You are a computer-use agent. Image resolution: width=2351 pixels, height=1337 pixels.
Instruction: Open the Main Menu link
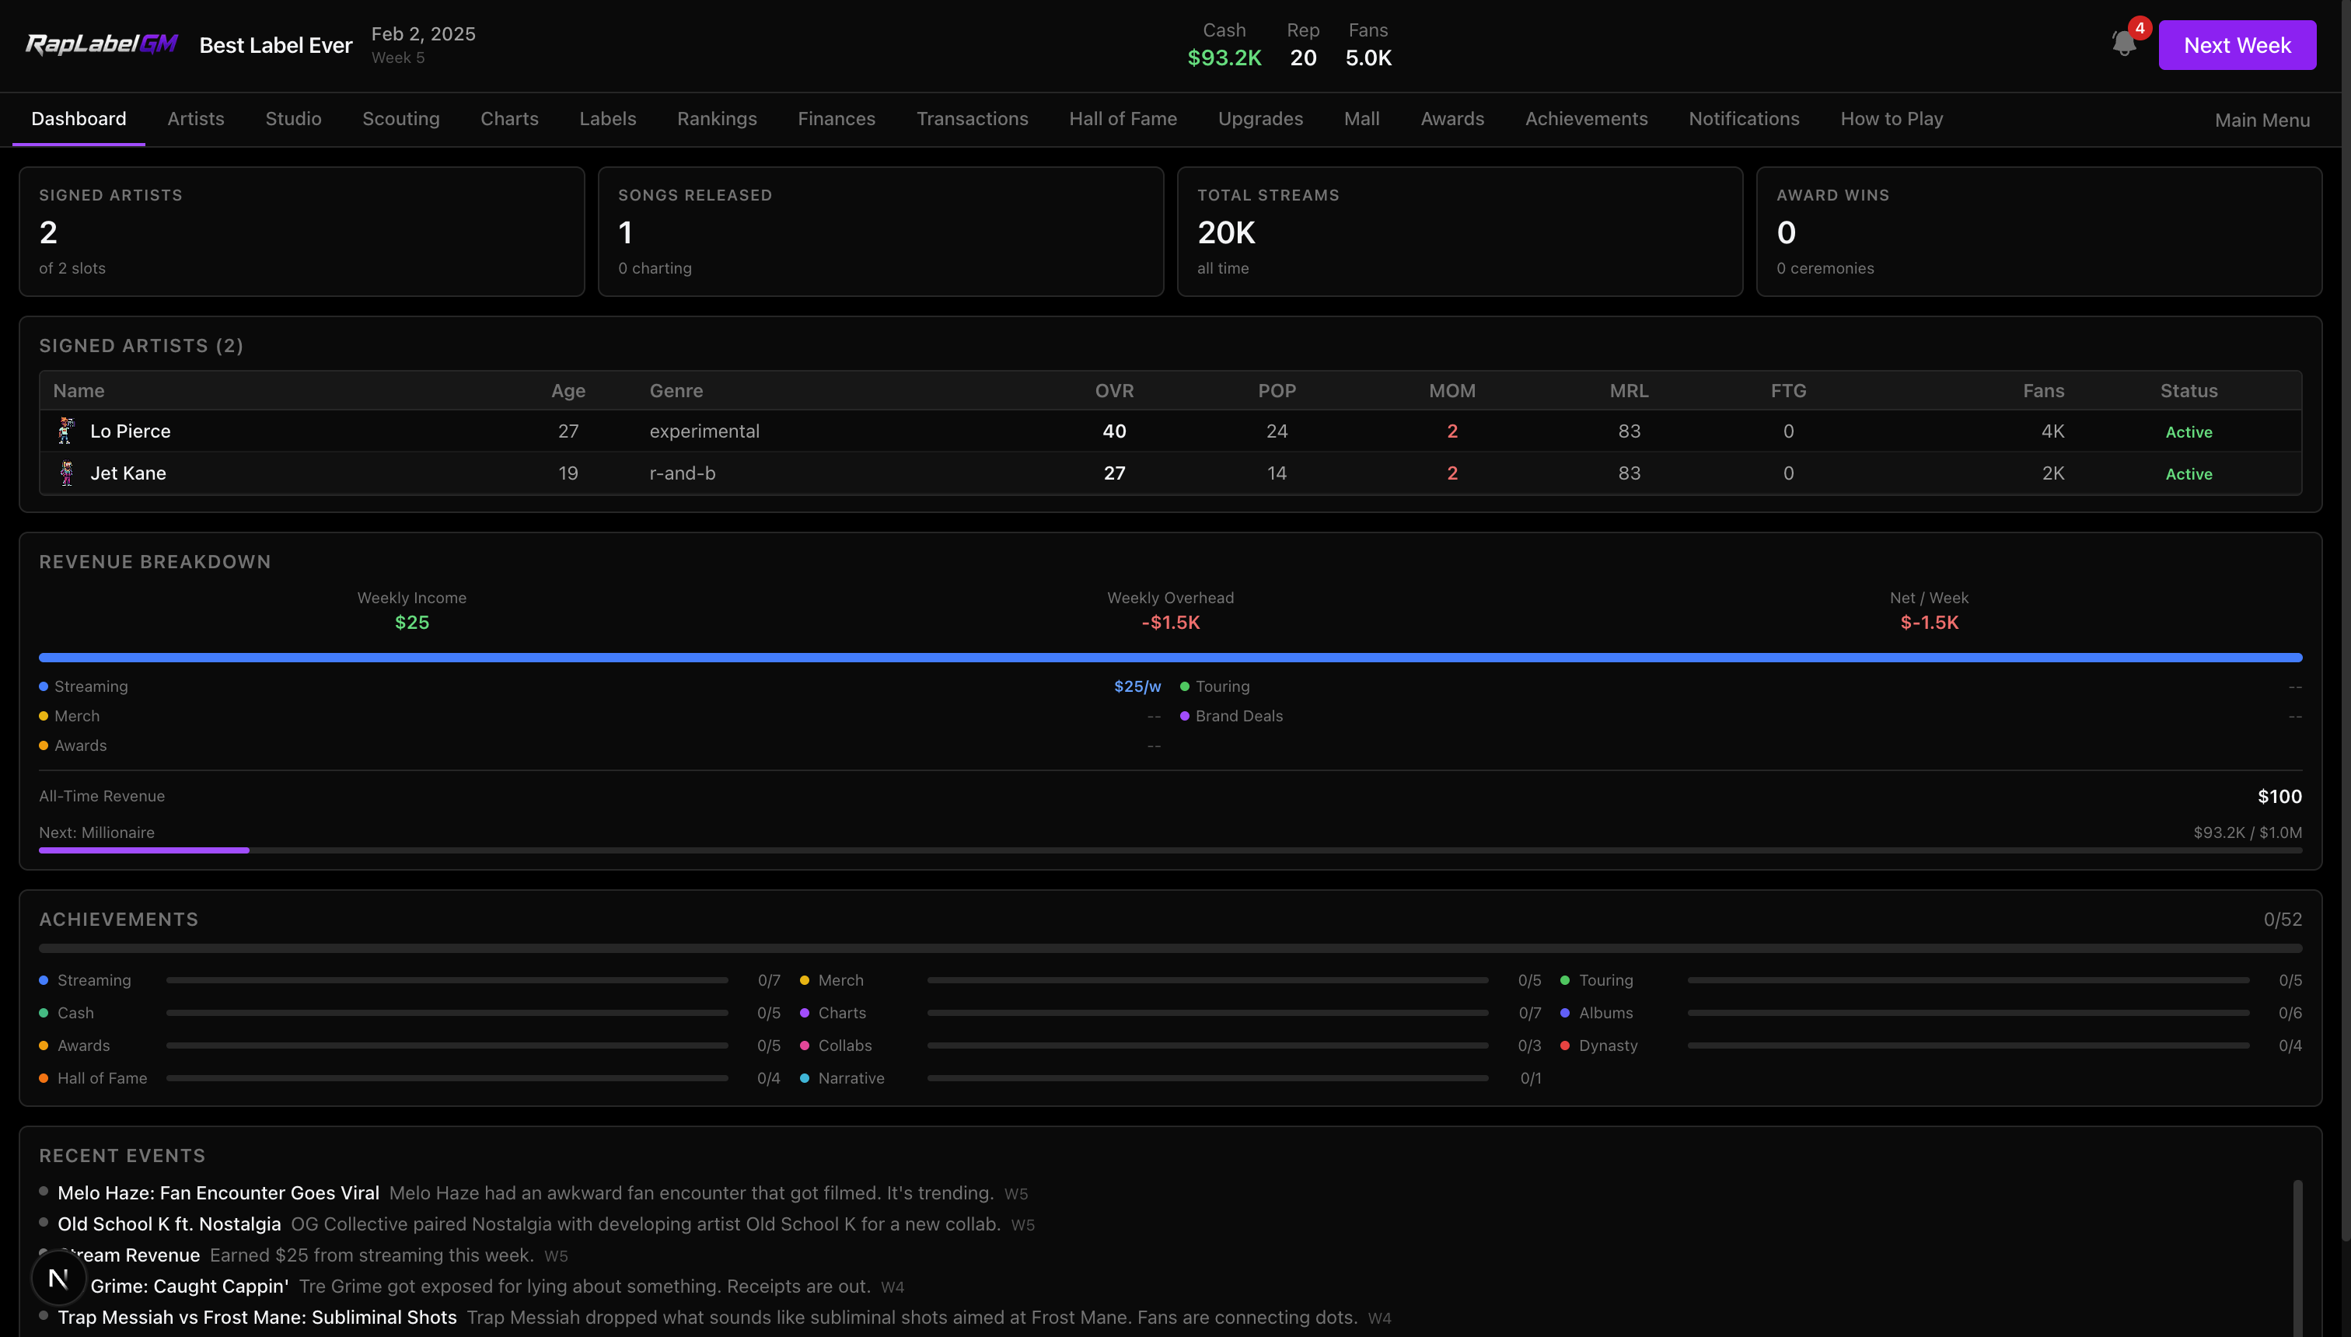click(x=2262, y=120)
